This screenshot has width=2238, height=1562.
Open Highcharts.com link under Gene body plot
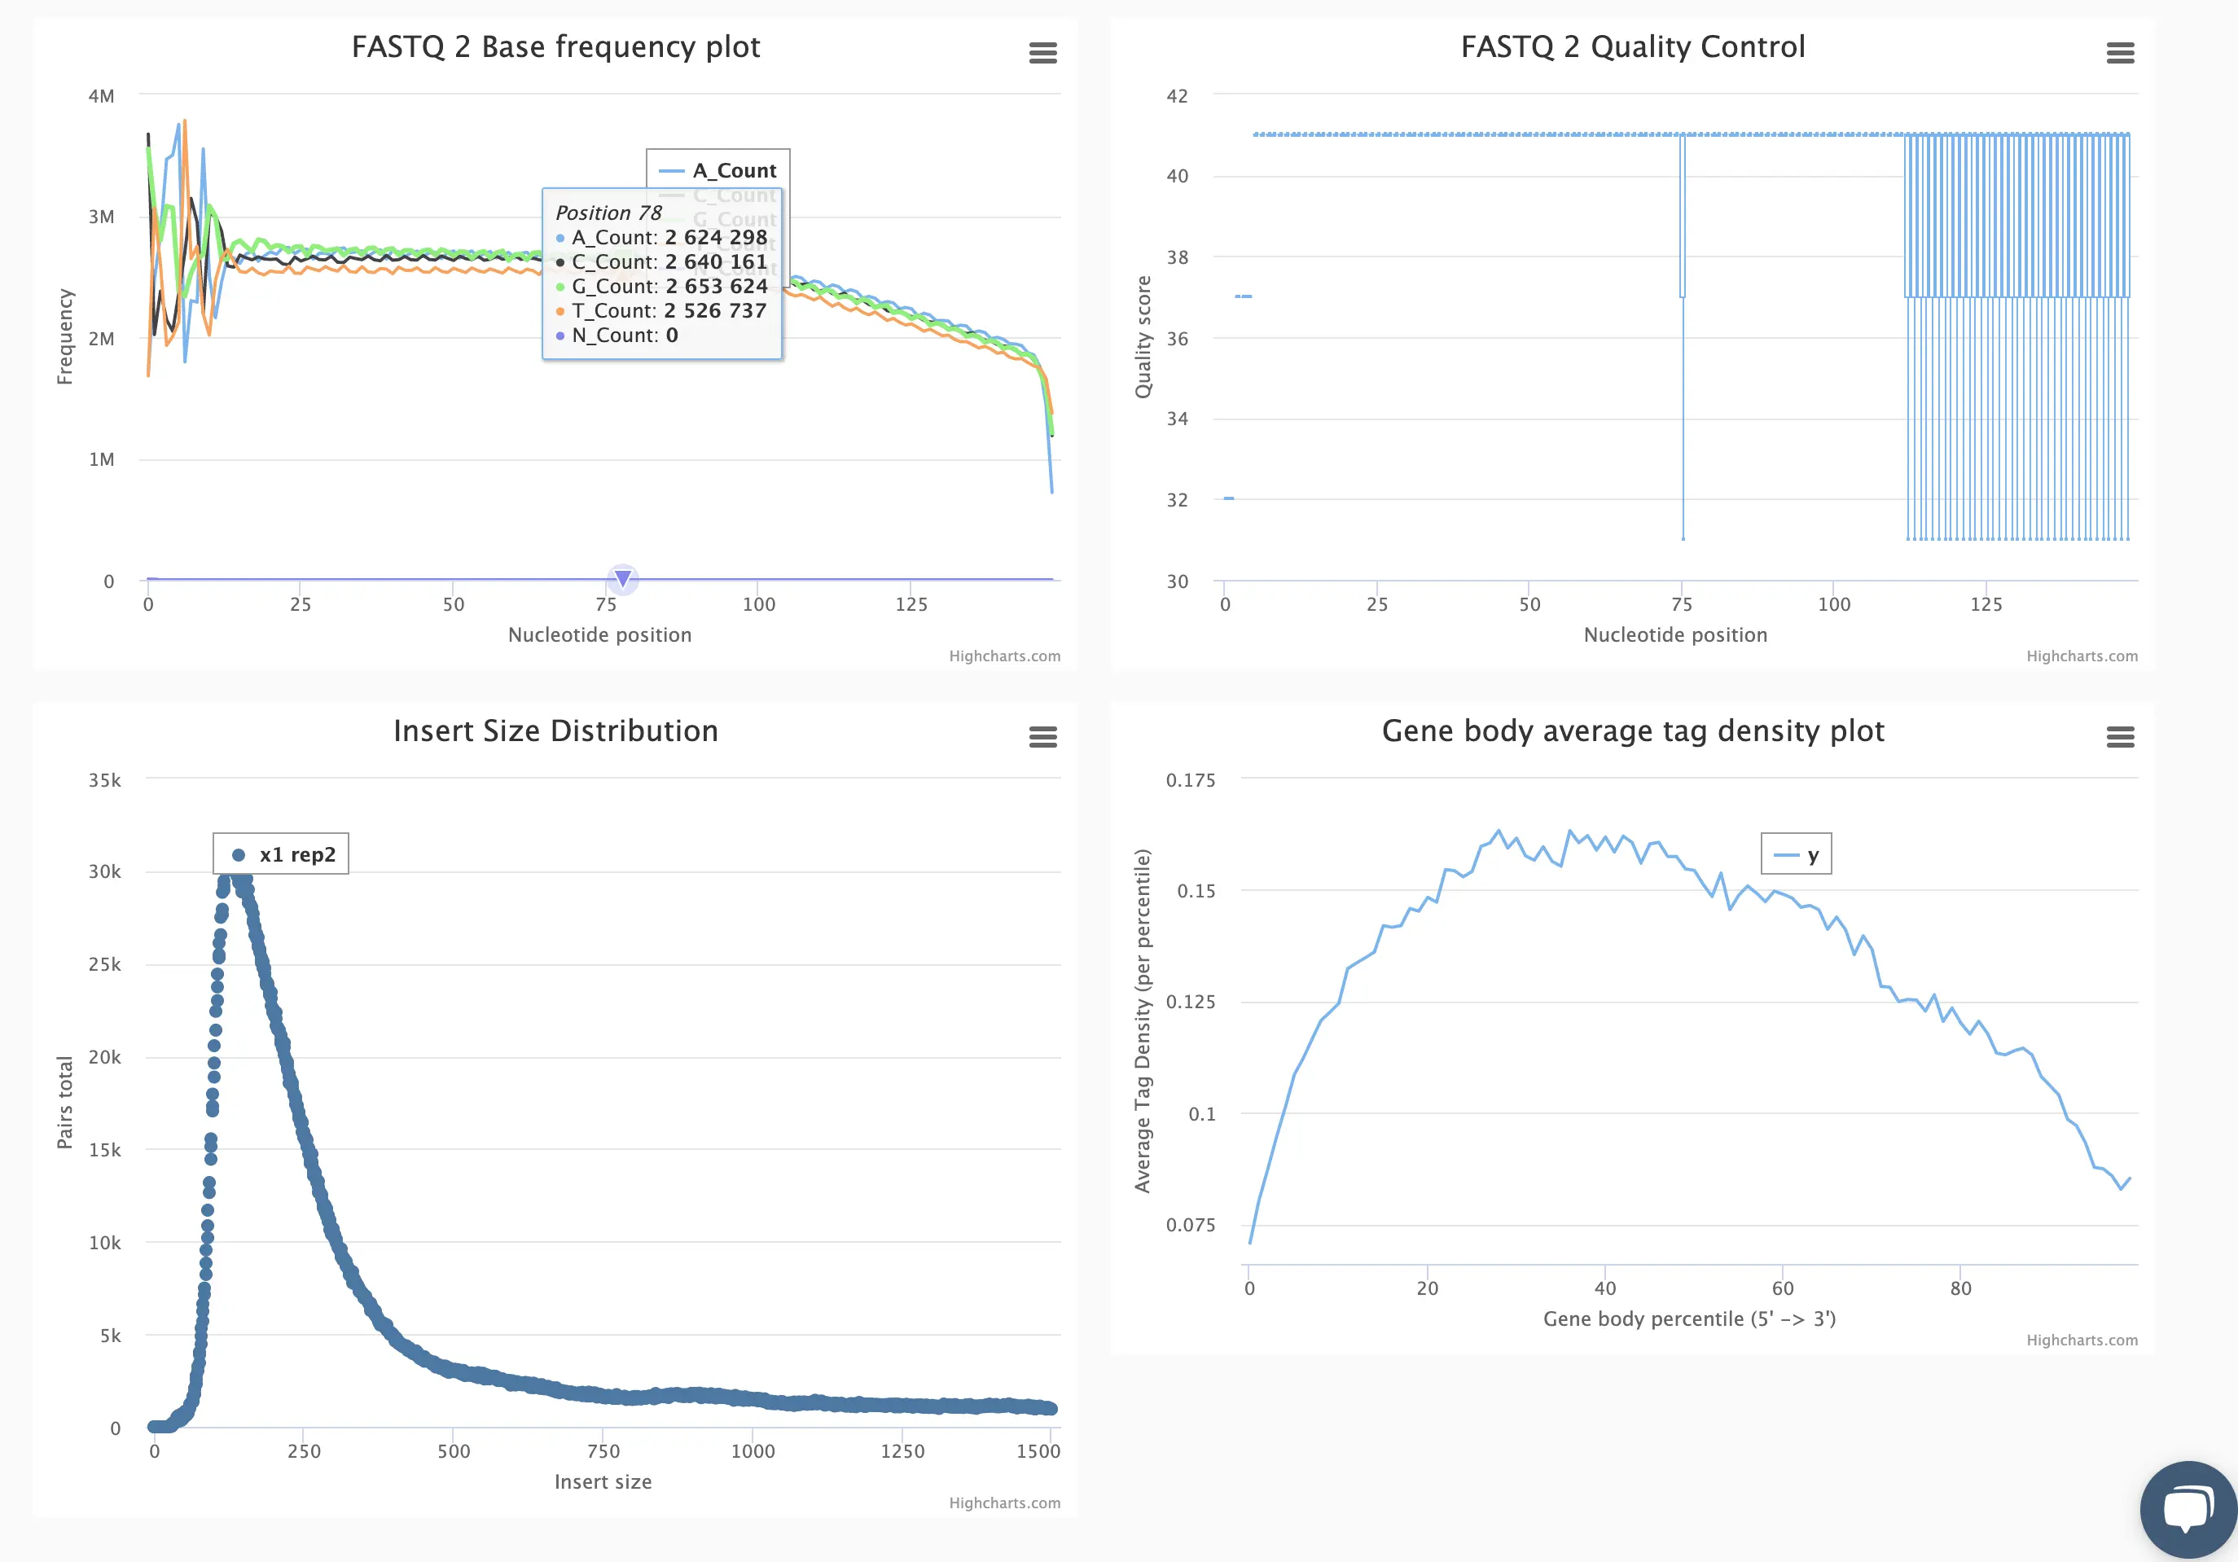pyautogui.click(x=2082, y=1340)
